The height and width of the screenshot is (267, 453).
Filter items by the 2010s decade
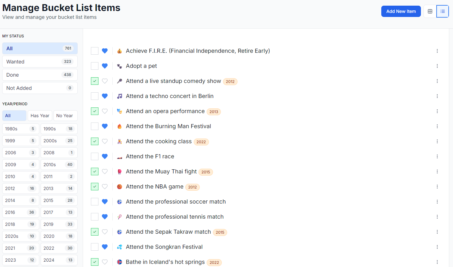[59, 165]
